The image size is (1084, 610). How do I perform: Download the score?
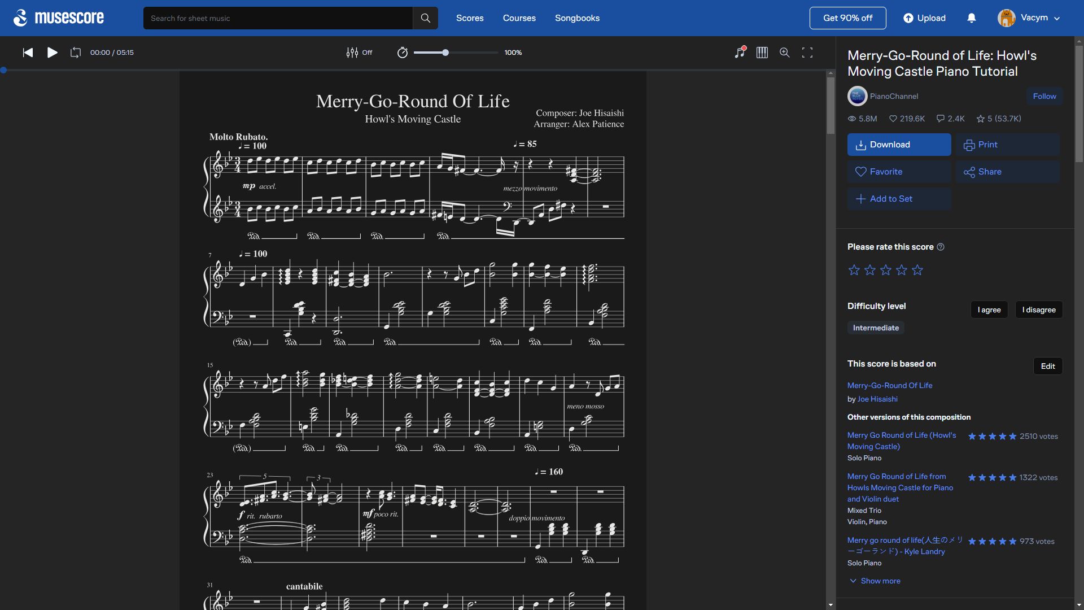pyautogui.click(x=899, y=145)
